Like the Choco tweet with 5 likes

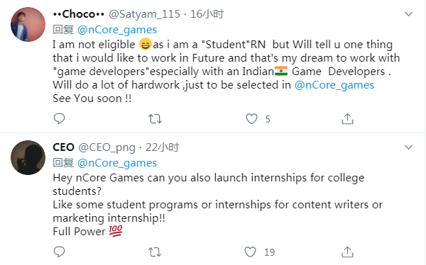click(x=251, y=119)
